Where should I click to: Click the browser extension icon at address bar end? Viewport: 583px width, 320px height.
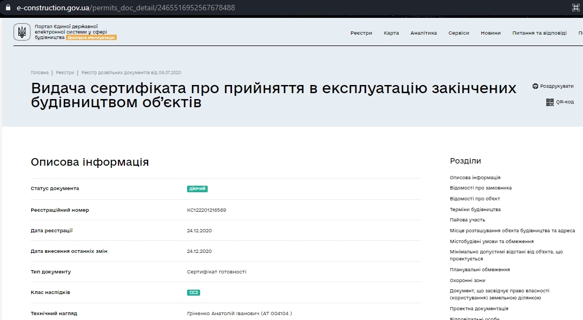click(x=575, y=8)
